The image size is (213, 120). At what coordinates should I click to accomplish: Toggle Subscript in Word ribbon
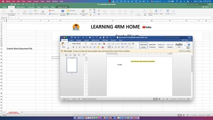pyautogui.click(x=88, y=47)
